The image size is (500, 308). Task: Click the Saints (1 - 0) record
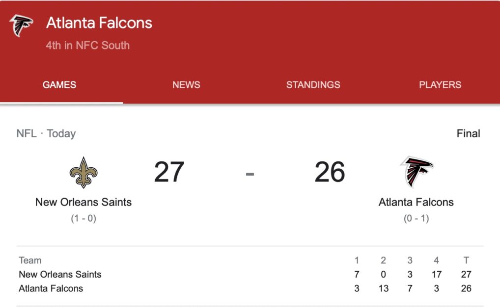click(83, 218)
